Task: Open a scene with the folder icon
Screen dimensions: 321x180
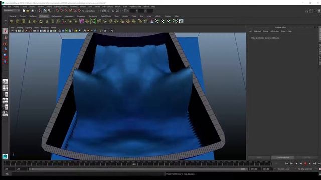Action: click(28, 11)
